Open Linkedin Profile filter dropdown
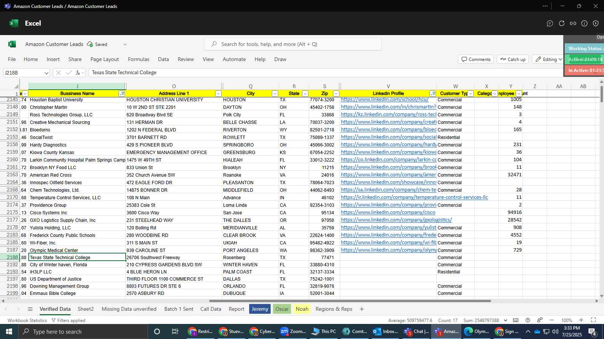This screenshot has width=604, height=339. pos(433,93)
